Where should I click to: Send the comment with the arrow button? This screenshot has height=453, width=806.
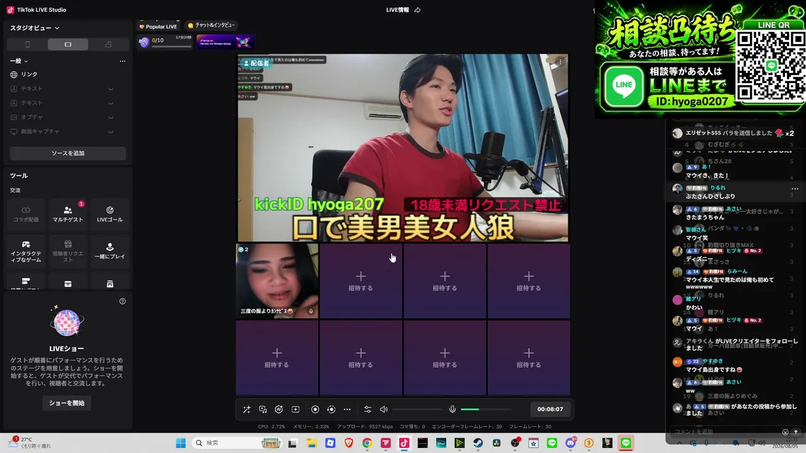pos(796,432)
